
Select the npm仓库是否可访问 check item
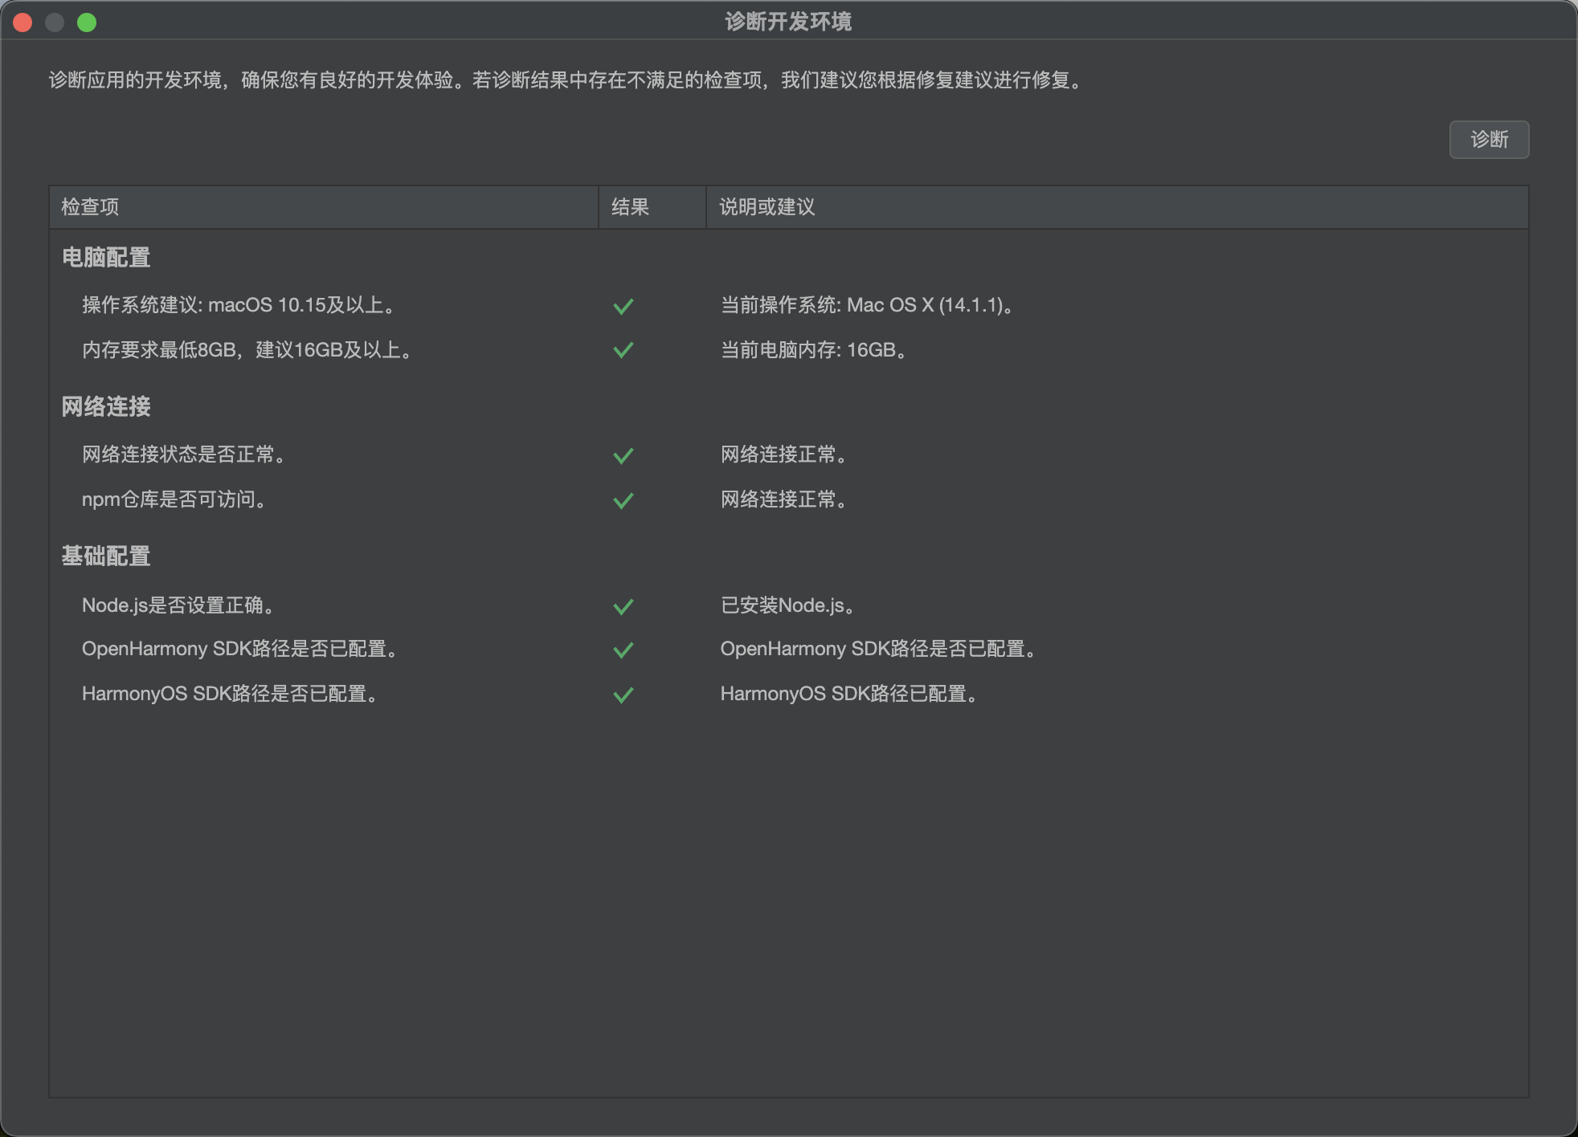[x=174, y=499]
